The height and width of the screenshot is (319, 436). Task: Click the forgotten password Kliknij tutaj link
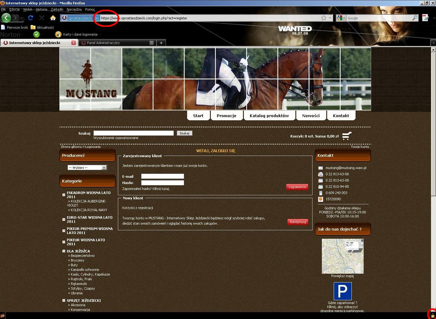pos(161,189)
